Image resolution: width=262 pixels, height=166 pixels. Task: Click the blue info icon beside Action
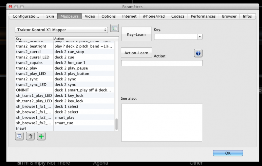pos(198,53)
